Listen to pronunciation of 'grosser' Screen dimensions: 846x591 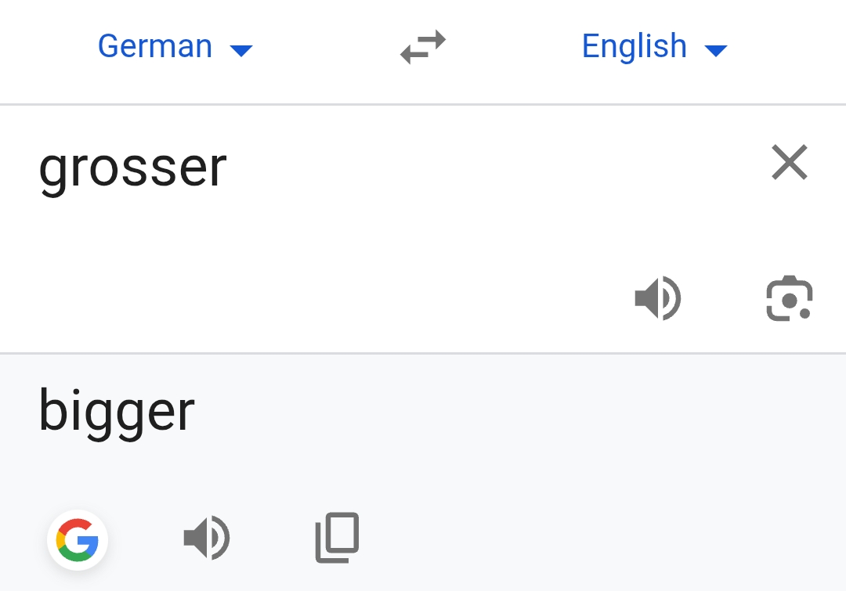click(x=657, y=299)
